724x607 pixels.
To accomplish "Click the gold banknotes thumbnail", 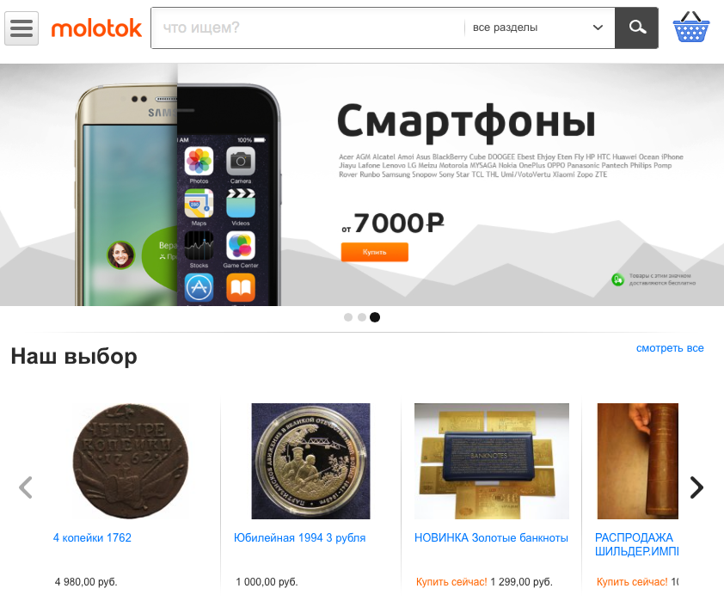I will pyautogui.click(x=492, y=461).
